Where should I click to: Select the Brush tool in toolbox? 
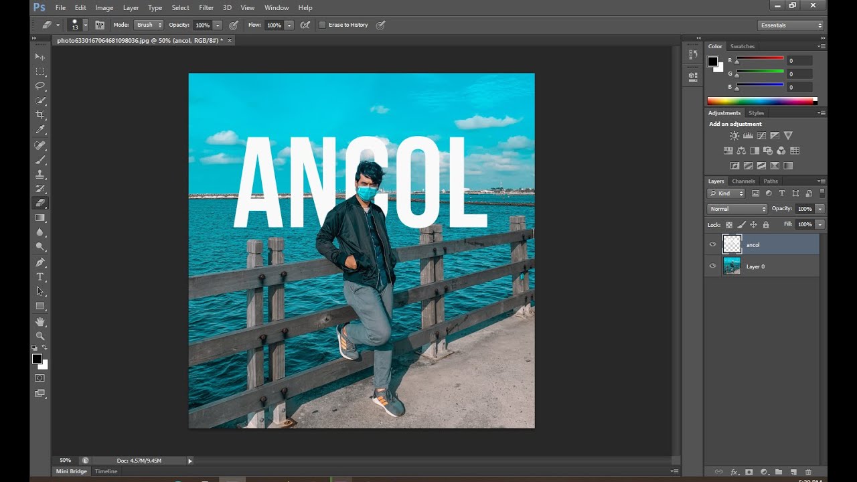[x=40, y=160]
